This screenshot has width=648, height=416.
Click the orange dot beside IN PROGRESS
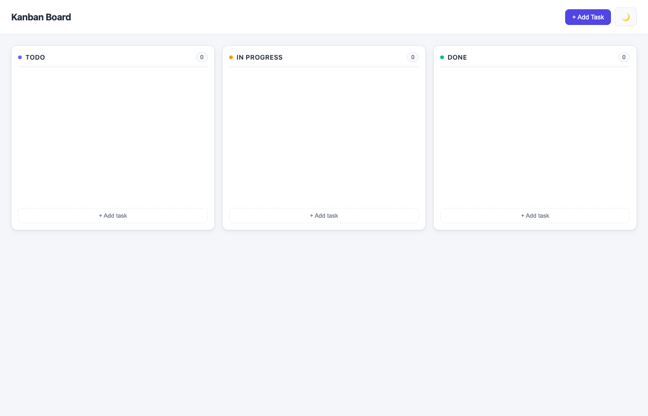[231, 57]
